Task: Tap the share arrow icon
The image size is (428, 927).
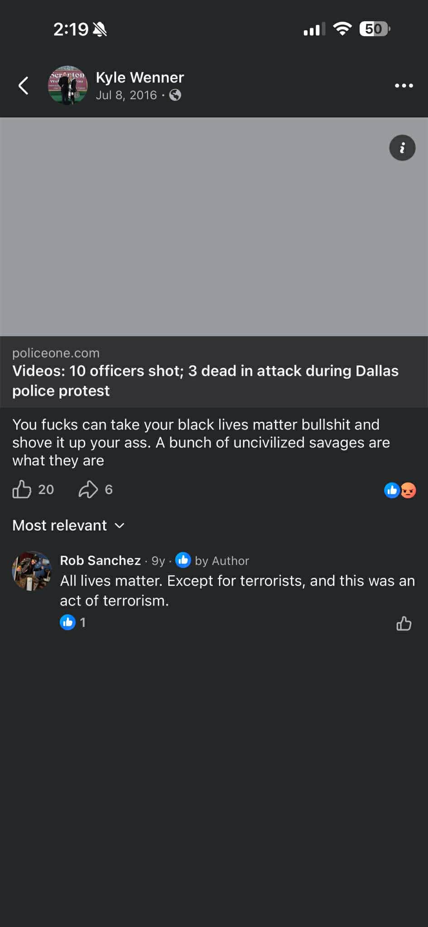Action: [x=88, y=489]
